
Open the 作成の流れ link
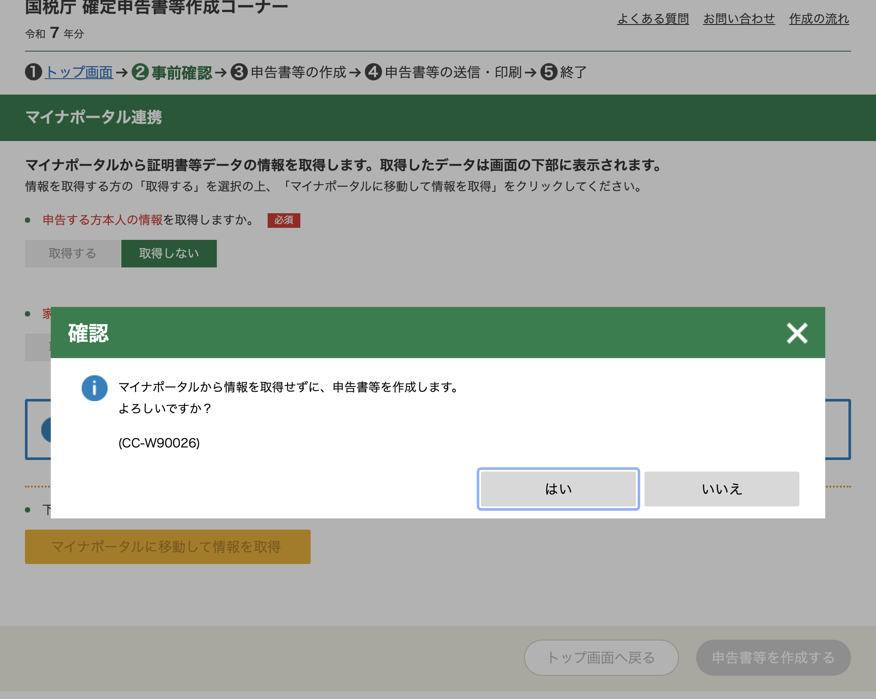(x=819, y=19)
